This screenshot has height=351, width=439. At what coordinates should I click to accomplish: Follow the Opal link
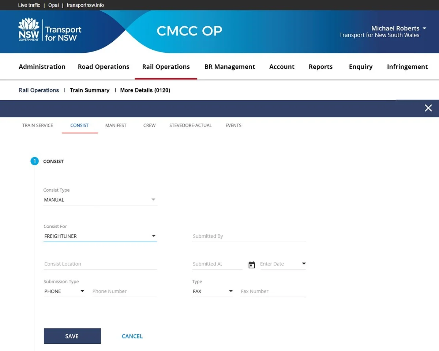(x=53, y=5)
